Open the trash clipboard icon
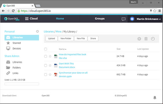 (146, 39)
